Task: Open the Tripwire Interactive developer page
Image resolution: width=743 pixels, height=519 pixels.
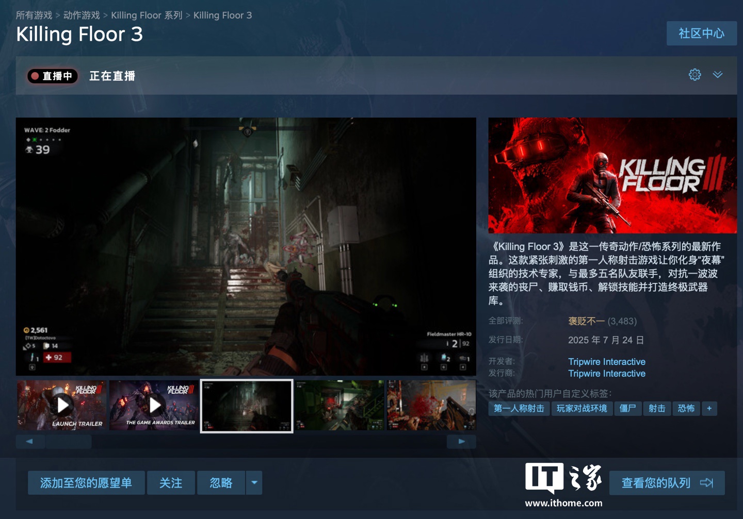Action: (607, 361)
